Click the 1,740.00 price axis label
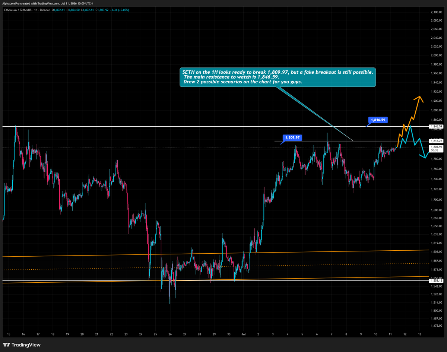The width and height of the screenshot is (447, 352). point(436,179)
